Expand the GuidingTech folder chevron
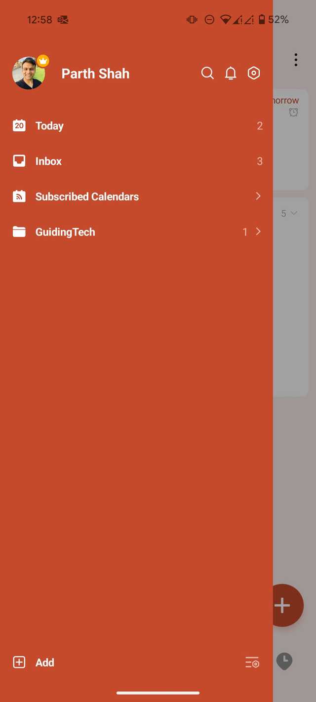 click(x=258, y=231)
